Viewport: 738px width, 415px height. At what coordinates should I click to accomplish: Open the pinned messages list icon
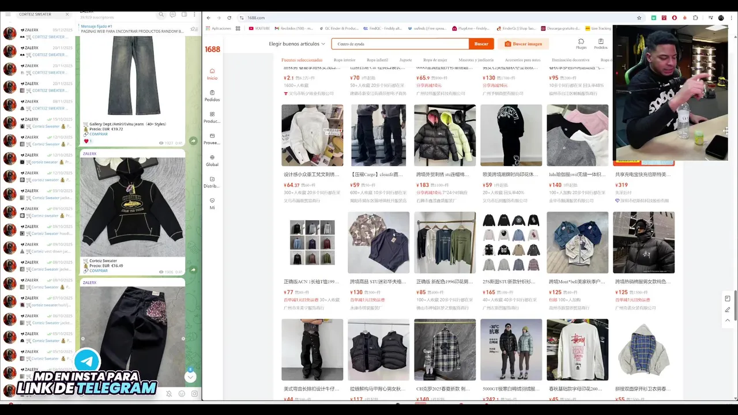click(193, 28)
